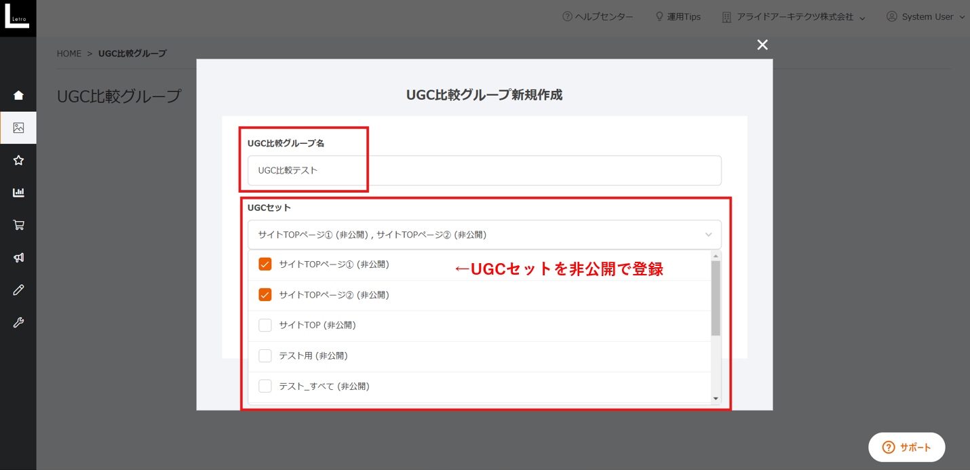Uncheck サイトTOPページ② (非公開)
Screen dimensions: 970x470
tap(265, 294)
